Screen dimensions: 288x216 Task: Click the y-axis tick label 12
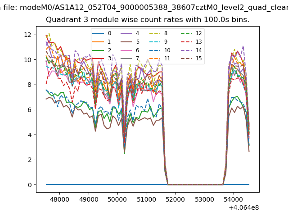28,35
